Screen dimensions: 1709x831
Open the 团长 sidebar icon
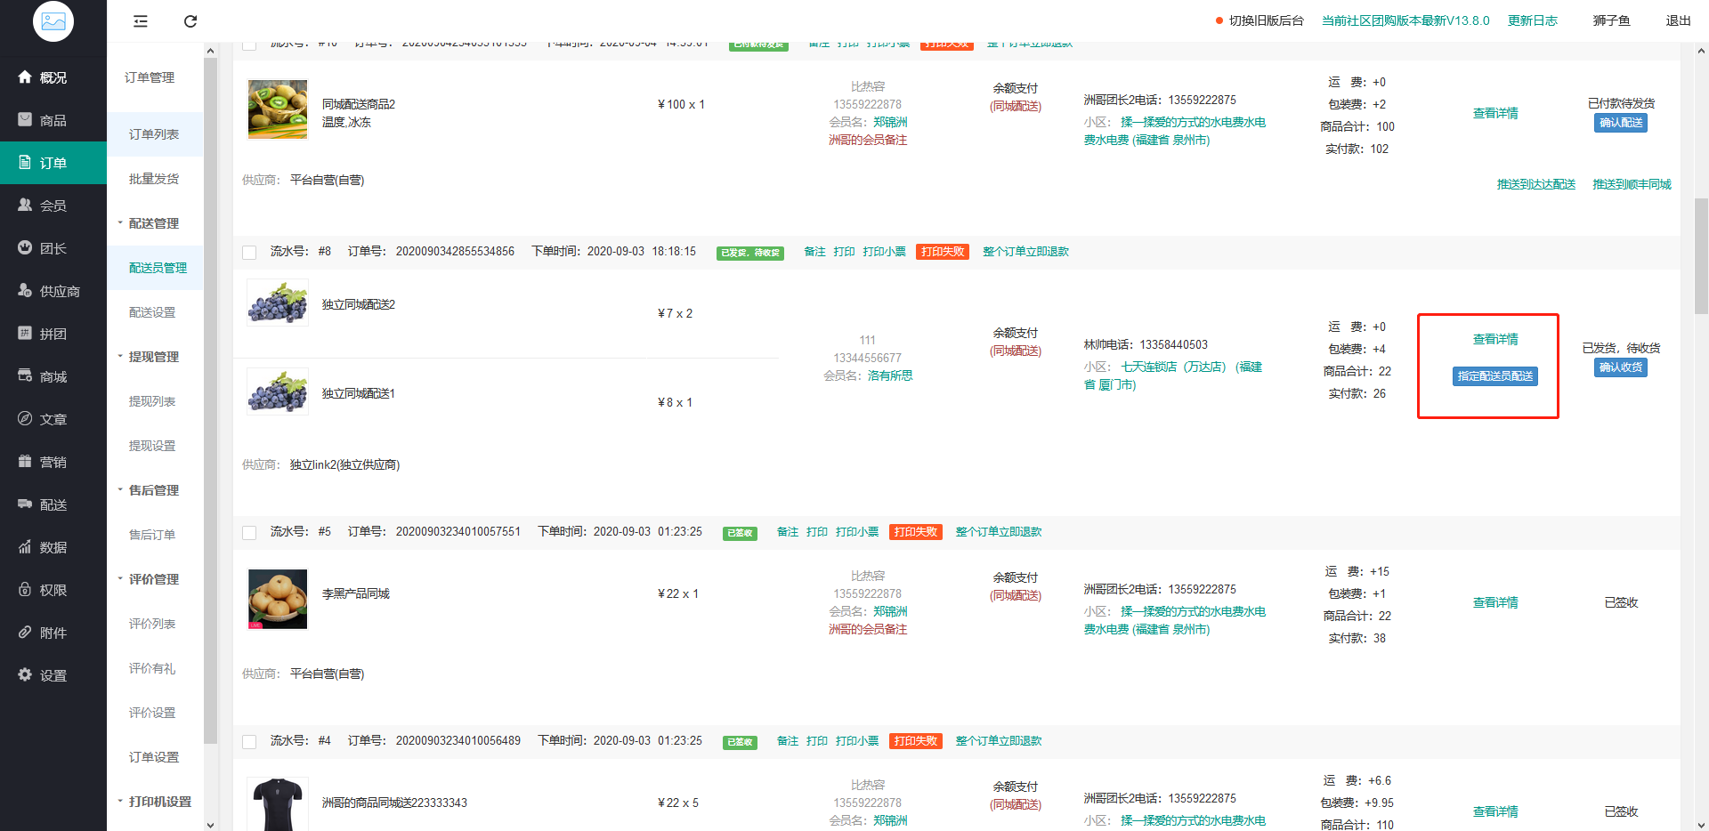tap(25, 248)
